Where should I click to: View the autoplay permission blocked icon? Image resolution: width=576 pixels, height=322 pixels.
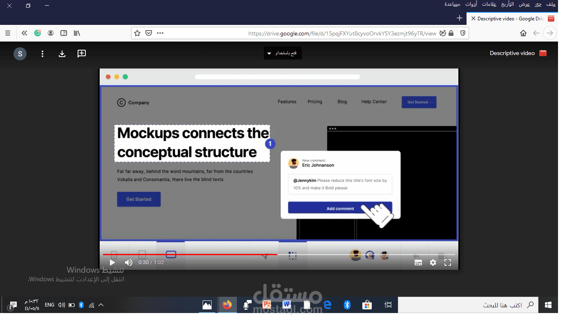(442, 33)
